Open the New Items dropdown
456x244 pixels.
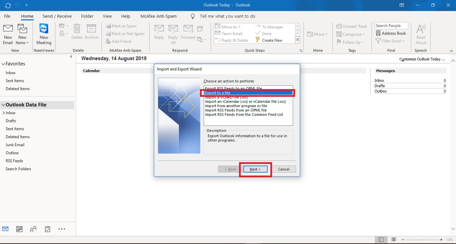[22, 34]
